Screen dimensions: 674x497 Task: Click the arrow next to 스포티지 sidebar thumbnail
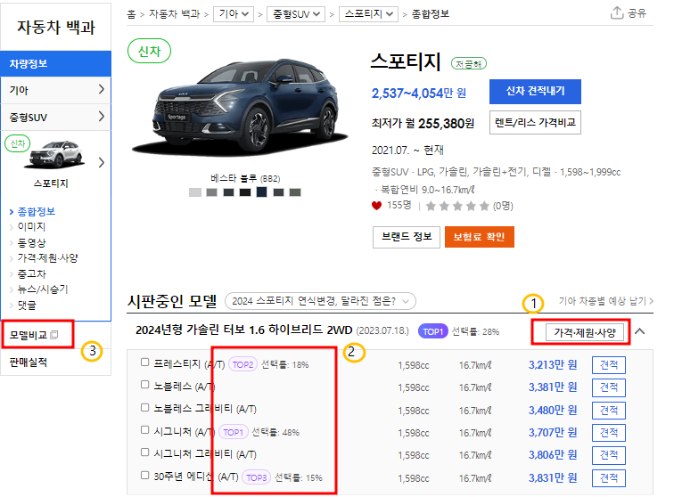click(x=102, y=163)
